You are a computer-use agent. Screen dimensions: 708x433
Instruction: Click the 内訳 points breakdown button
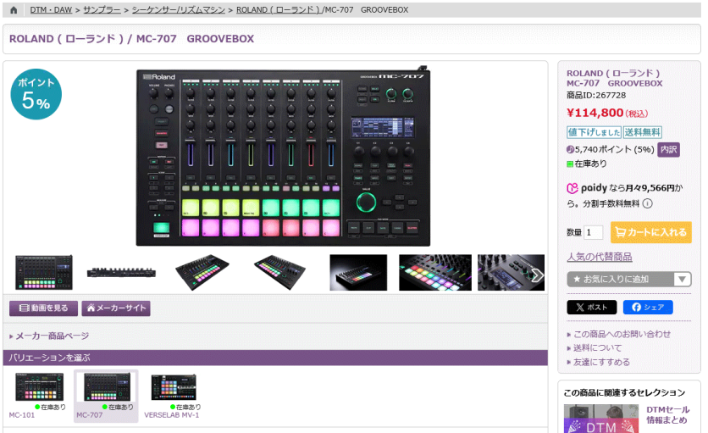(668, 150)
